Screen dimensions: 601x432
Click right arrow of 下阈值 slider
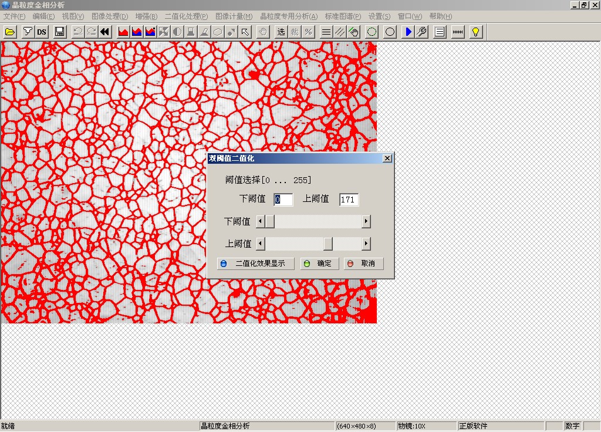click(x=366, y=221)
